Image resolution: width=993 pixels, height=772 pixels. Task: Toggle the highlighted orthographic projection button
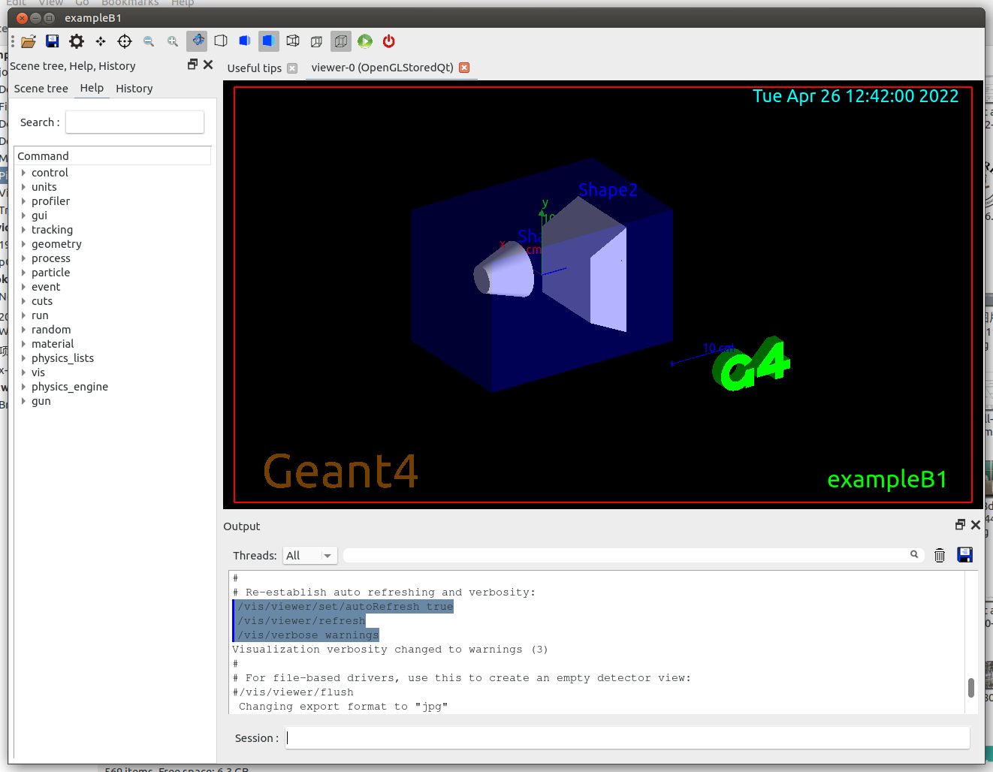(341, 41)
